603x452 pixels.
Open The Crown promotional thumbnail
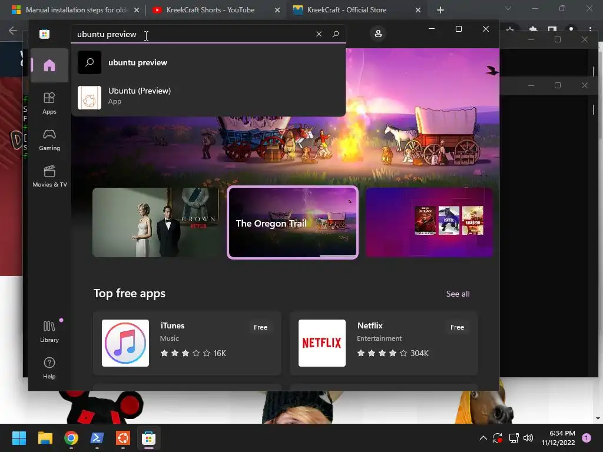coord(157,222)
